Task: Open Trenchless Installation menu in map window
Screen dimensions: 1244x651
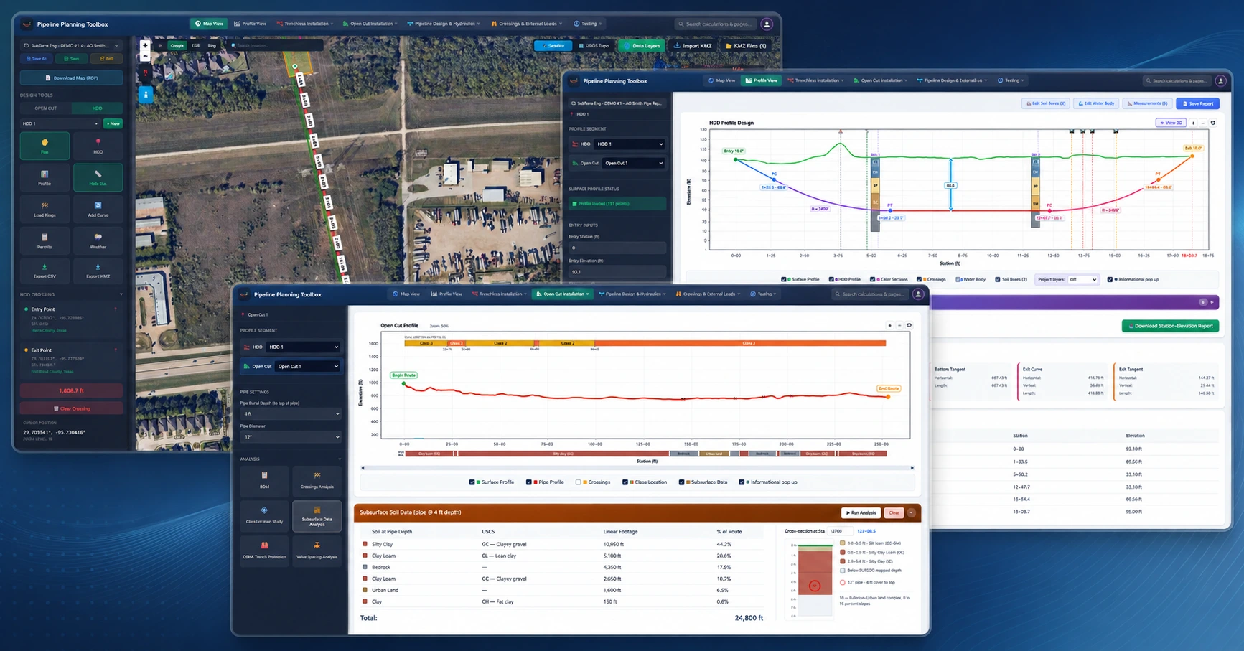Action: (305, 24)
